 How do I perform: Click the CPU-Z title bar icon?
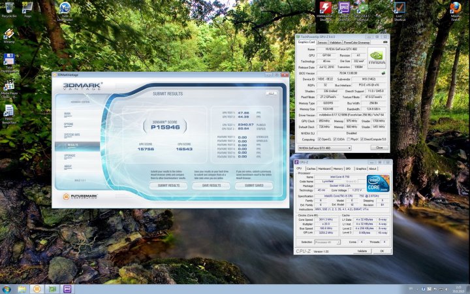tap(296, 162)
